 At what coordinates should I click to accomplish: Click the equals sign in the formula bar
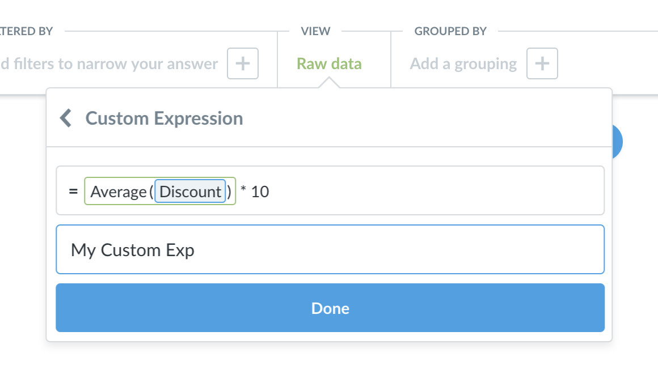pyautogui.click(x=73, y=192)
